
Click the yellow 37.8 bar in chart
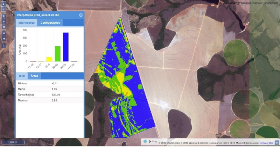point(49,59)
